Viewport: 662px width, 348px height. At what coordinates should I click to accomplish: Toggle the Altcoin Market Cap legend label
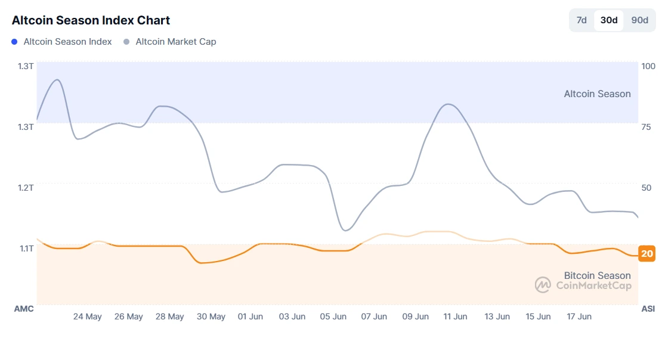[x=176, y=42]
